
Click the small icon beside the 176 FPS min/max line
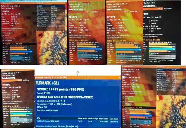(x=123, y=77)
